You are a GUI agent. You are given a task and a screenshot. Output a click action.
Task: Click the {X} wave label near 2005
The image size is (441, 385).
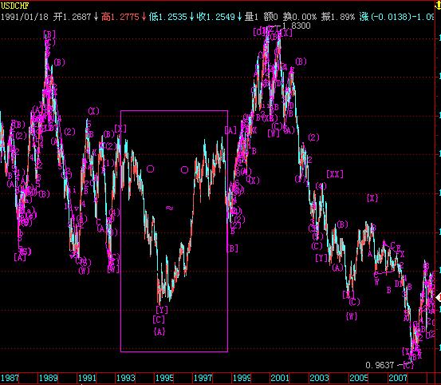pos(372,198)
